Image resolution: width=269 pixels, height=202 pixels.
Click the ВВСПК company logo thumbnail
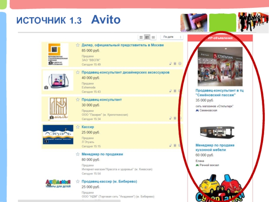coord(58,55)
